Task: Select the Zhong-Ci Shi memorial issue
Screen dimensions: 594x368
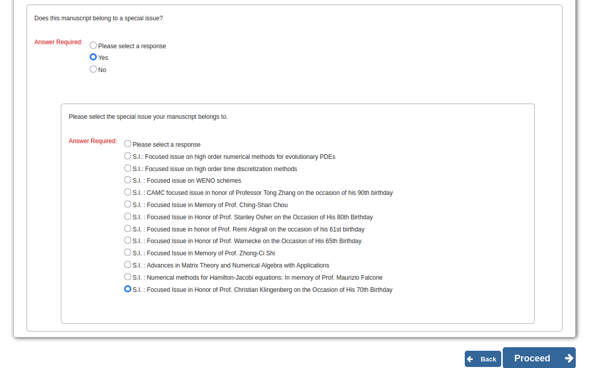Action: click(128, 253)
